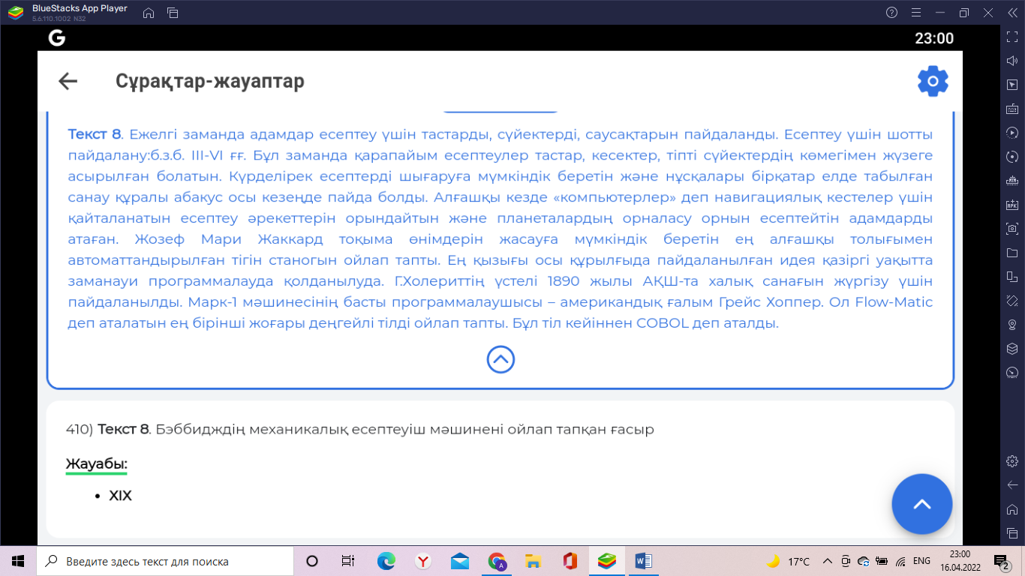1025x576 pixels.
Task: Open set location pin icon in sidebar
Action: click(x=1011, y=325)
